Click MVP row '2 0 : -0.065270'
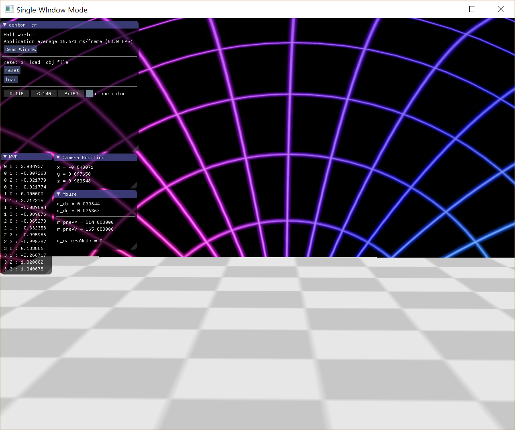 25,221
